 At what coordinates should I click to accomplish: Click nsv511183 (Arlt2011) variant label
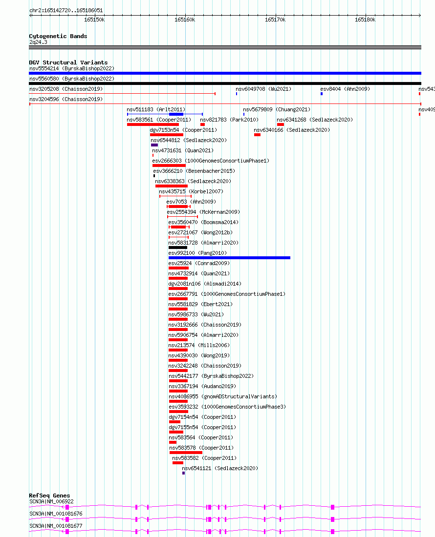156,109
